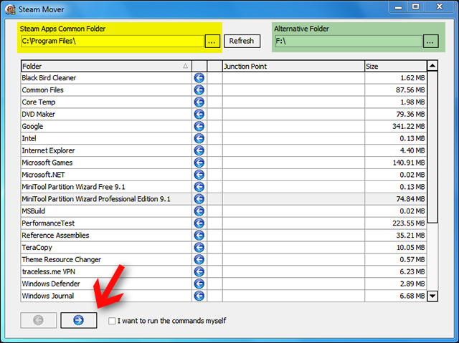Click the blue arrow icon in DVD Maker row

coord(199,115)
